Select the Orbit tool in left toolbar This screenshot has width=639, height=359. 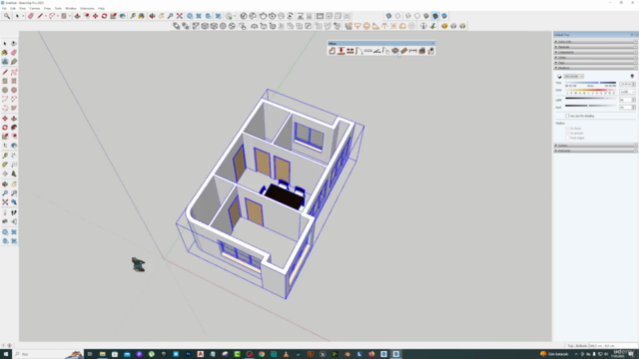coord(5,184)
